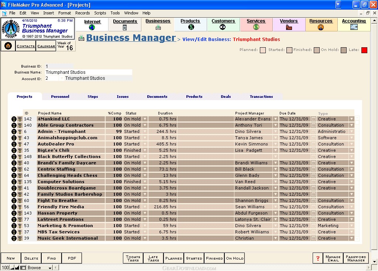The image size is (378, 271).
Task: Open the Internet module globe icon
Action: click(x=92, y=27)
